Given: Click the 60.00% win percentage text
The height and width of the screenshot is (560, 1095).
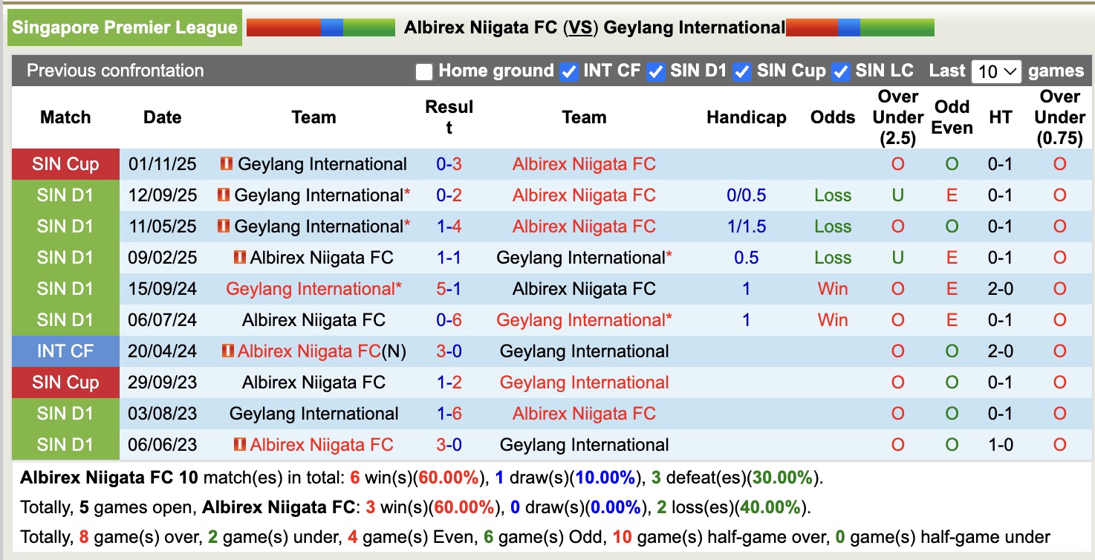Looking at the screenshot, I should click(x=446, y=478).
